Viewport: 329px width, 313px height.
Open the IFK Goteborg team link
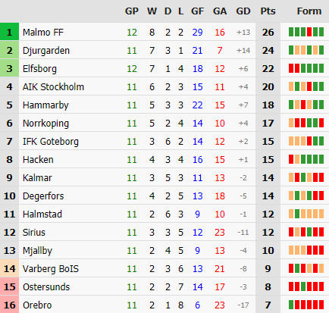(x=51, y=142)
